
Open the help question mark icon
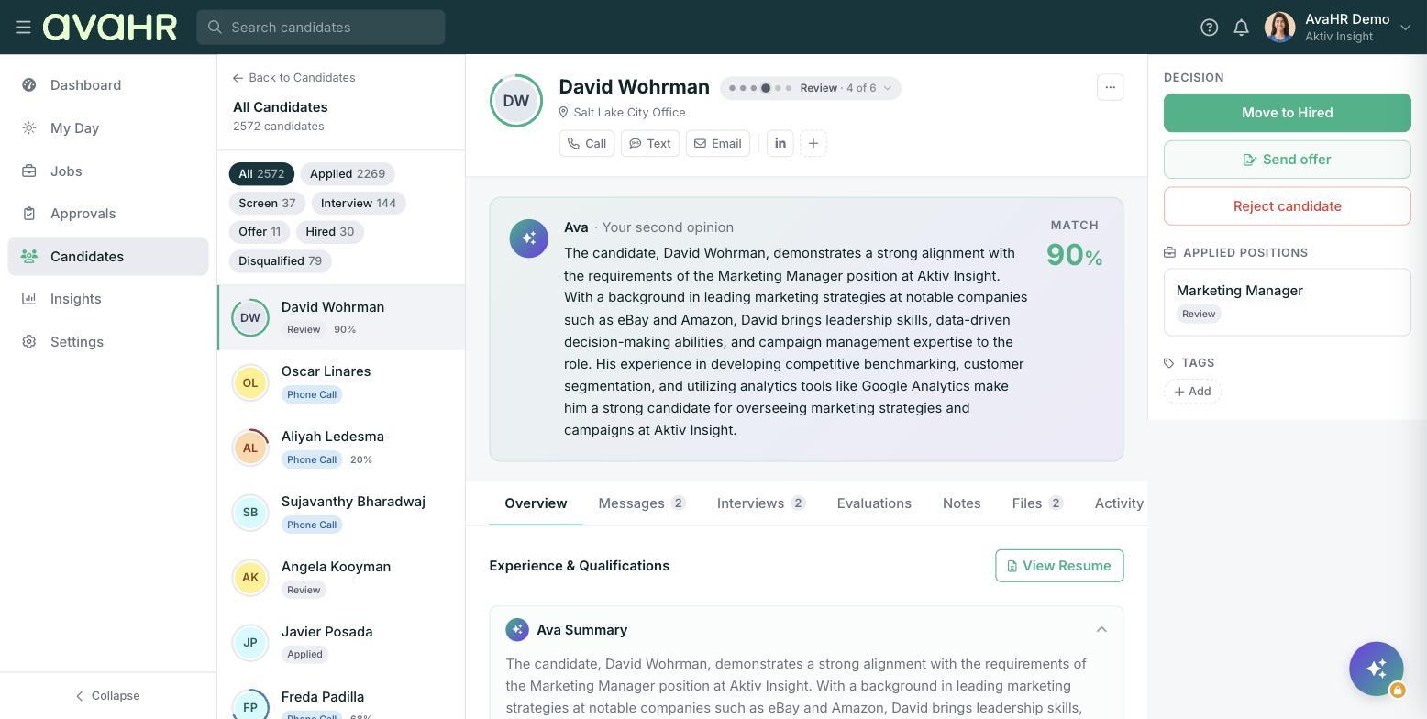(1209, 28)
